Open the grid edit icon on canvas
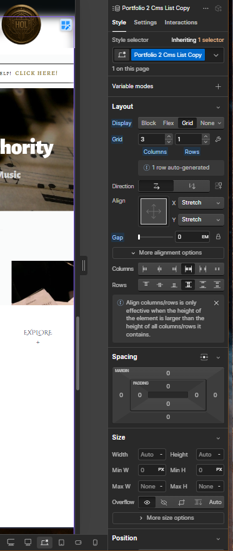This screenshot has width=233, height=551. pyautogui.click(x=66, y=25)
